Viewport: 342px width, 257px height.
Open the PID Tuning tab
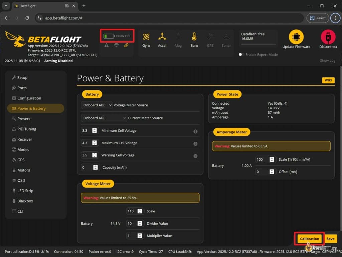36,129
